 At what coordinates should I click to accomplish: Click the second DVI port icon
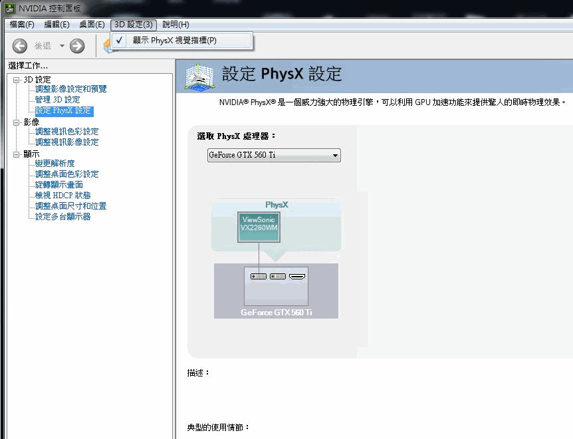point(278,276)
